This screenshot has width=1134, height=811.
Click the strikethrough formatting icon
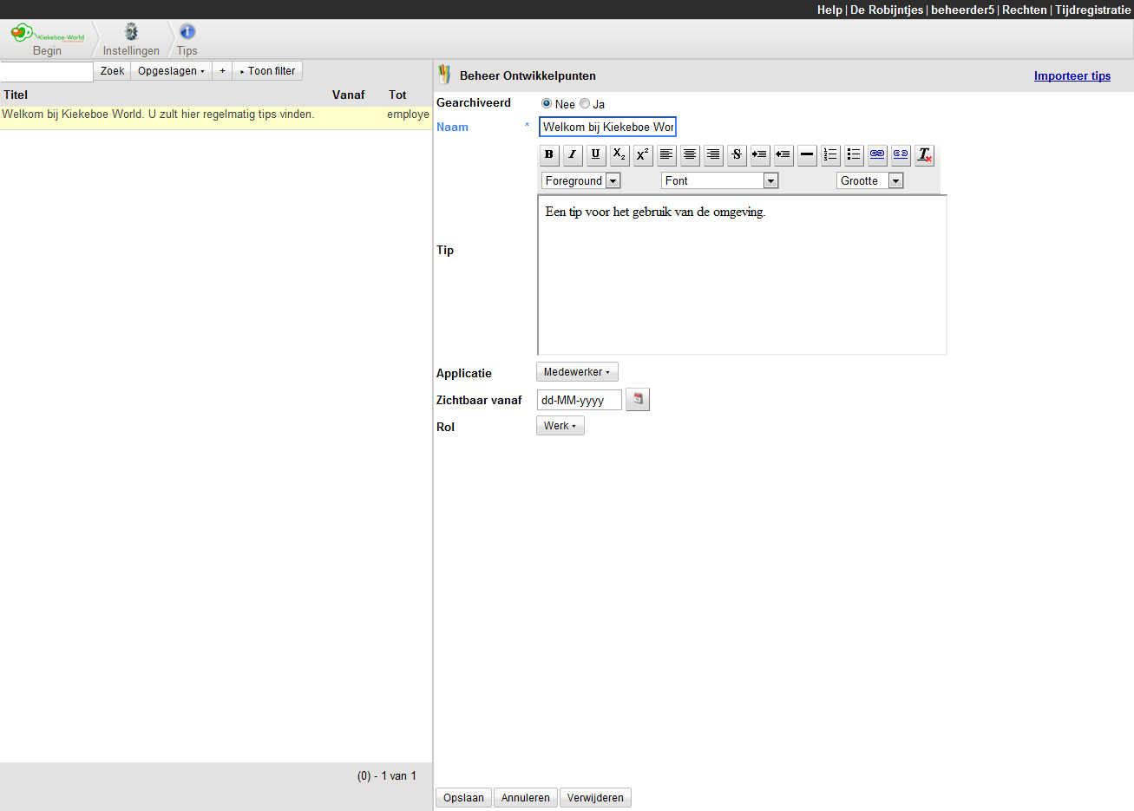737,154
